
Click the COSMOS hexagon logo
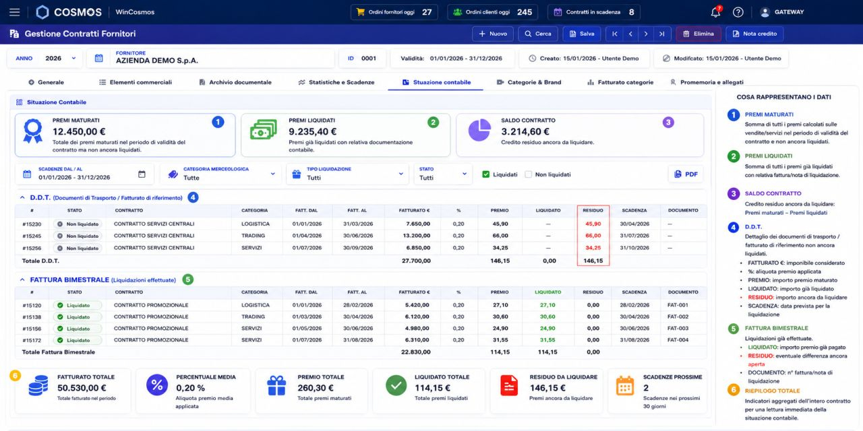click(42, 12)
